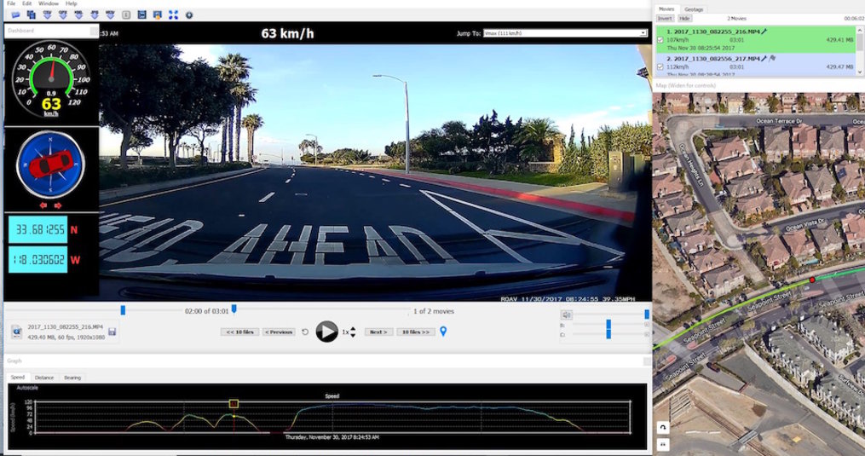Play the video
Viewport: 865px width, 456px height.
click(x=326, y=332)
